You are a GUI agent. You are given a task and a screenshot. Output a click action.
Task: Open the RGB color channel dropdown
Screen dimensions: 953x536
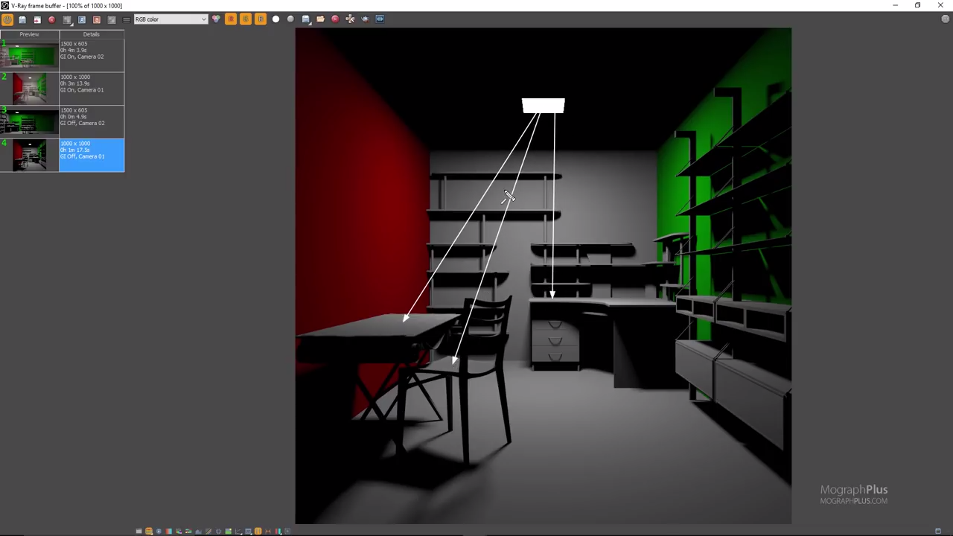(203, 19)
